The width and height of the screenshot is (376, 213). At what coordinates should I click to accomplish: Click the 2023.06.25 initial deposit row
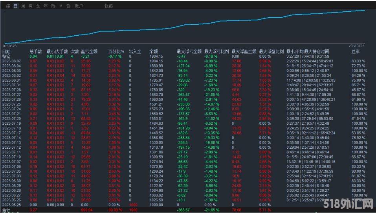(11, 204)
